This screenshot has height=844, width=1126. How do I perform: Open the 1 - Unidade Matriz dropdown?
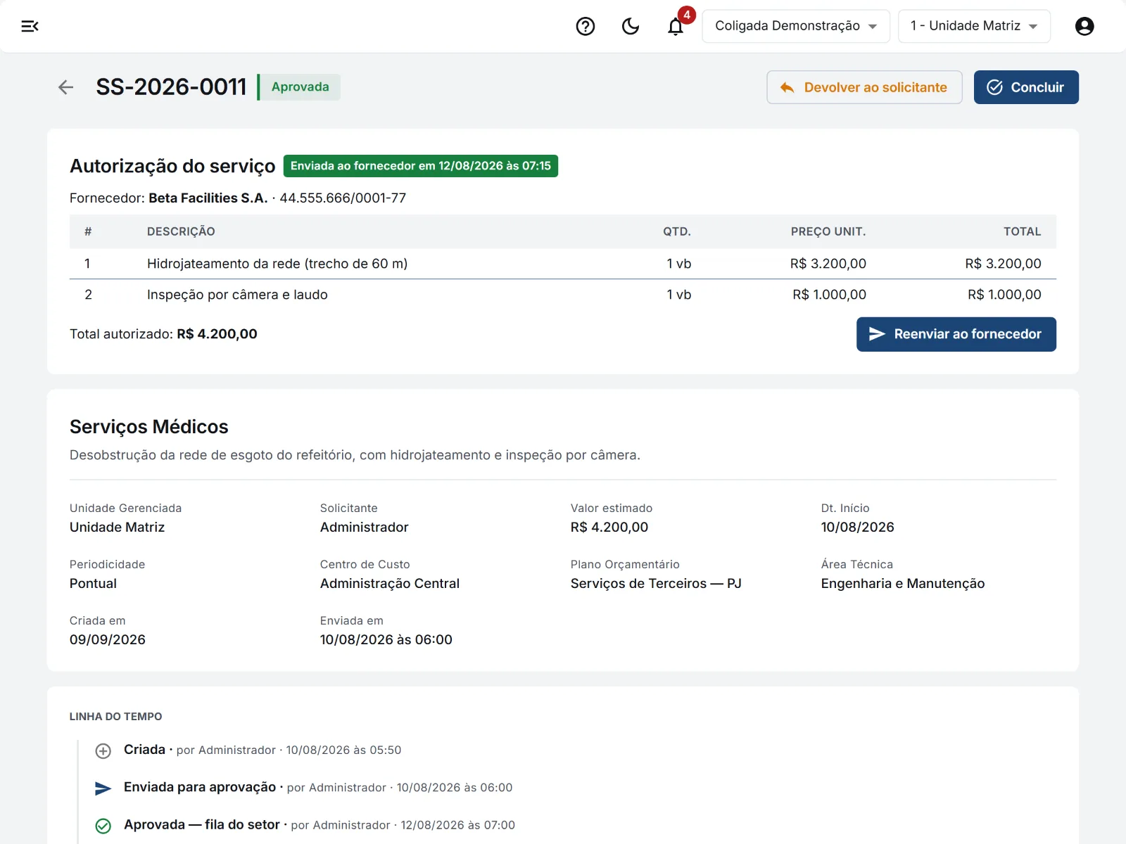pyautogui.click(x=974, y=26)
